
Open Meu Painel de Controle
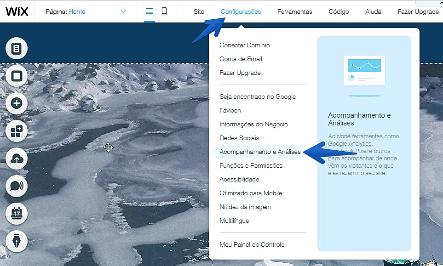click(252, 244)
